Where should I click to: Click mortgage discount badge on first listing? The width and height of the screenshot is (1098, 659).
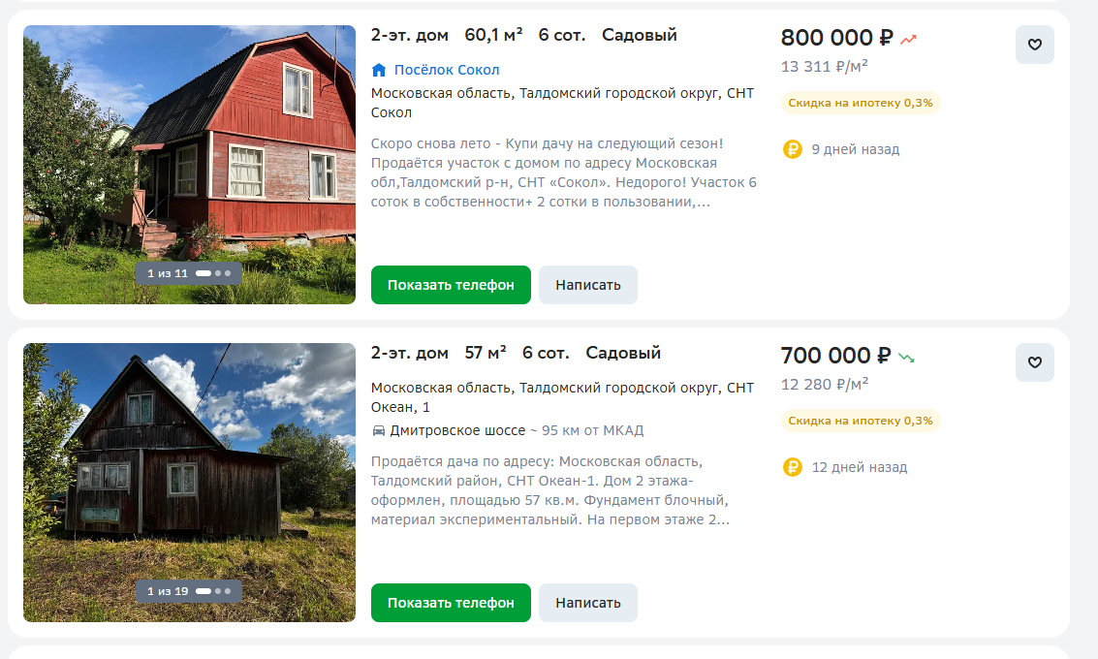pos(860,103)
